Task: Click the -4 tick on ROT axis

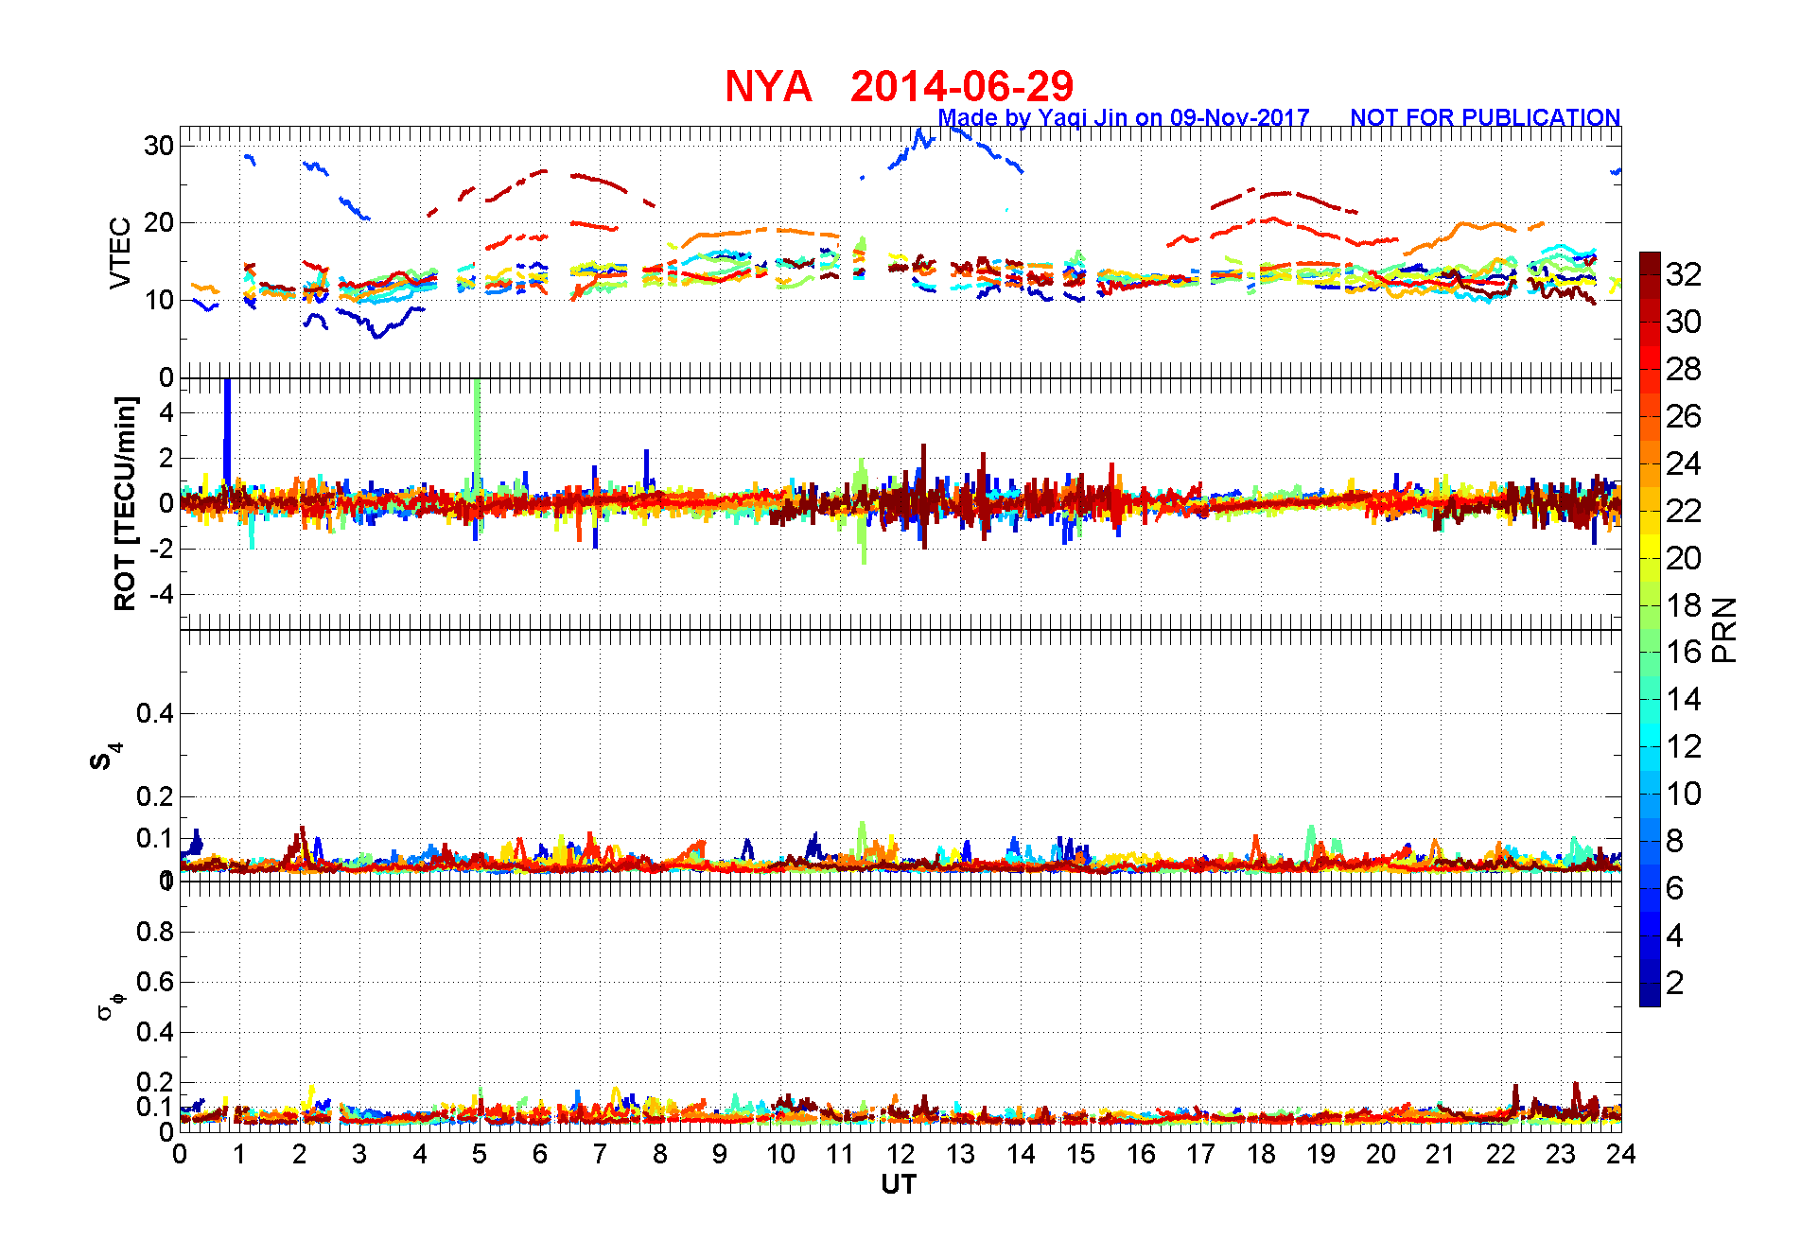Action: tap(162, 595)
